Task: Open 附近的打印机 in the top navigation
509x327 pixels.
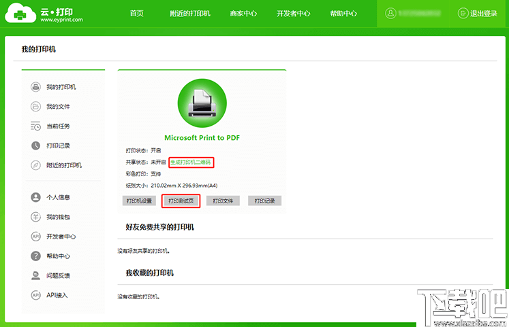Action: click(190, 14)
